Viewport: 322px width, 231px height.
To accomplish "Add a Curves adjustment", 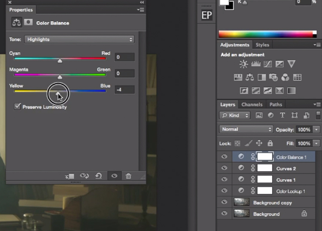I will (267, 64).
